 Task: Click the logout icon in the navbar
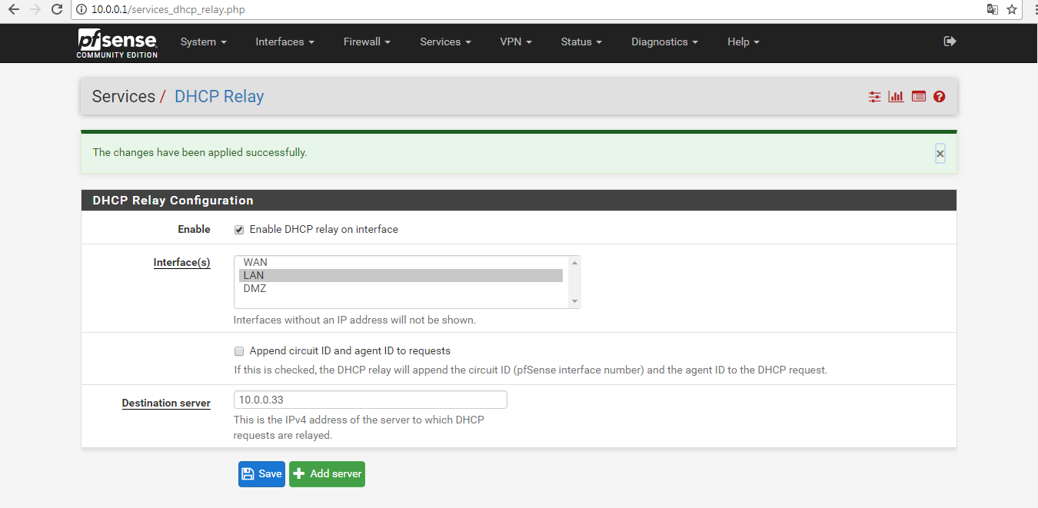tap(950, 42)
